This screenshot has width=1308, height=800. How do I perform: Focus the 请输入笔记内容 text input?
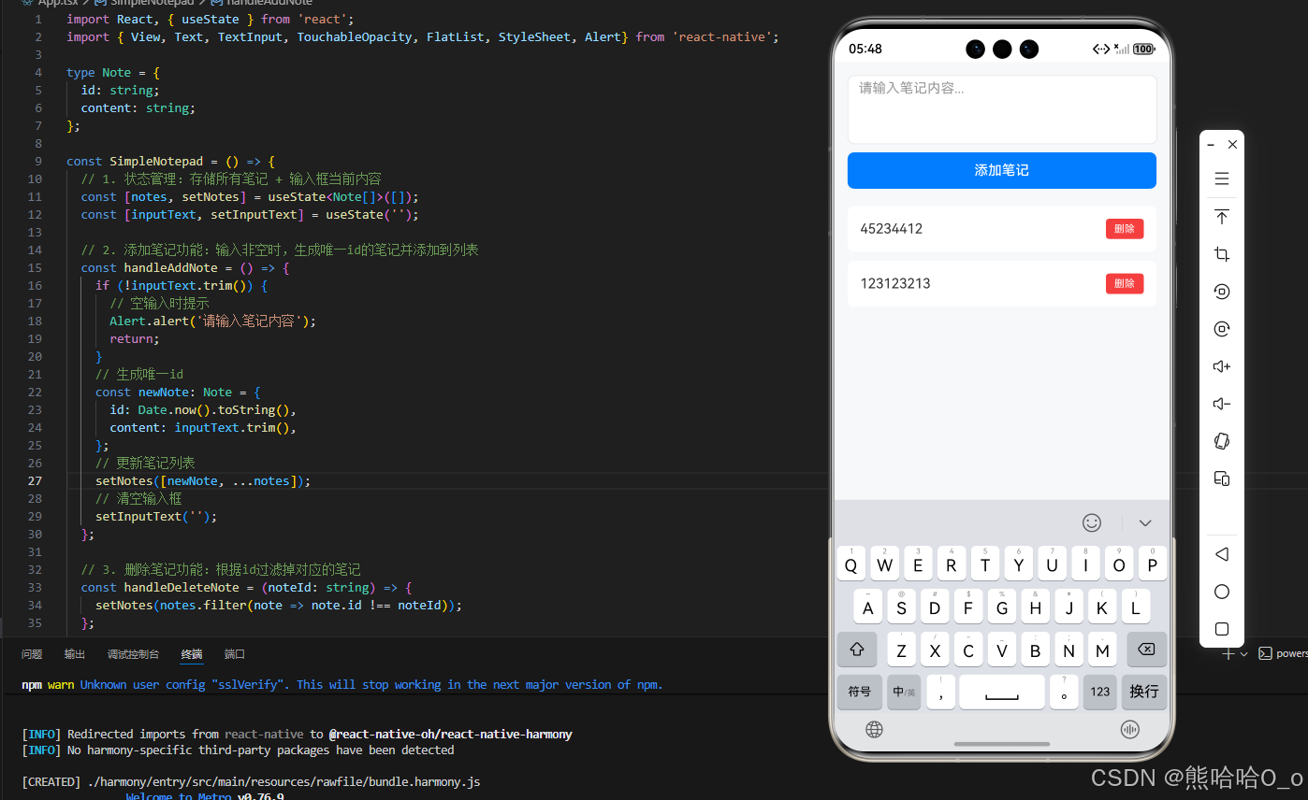(x=1002, y=109)
